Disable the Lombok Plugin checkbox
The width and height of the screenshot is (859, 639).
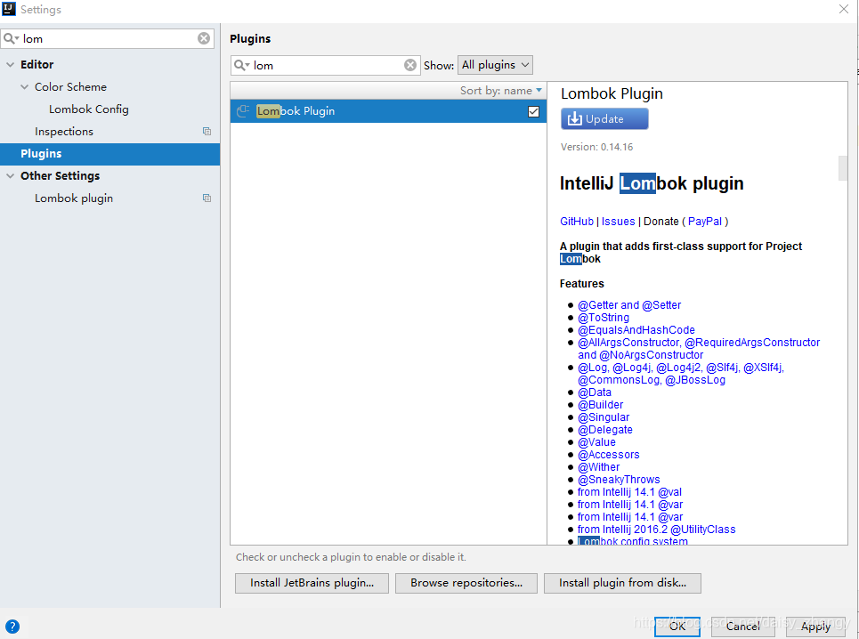pyautogui.click(x=533, y=112)
